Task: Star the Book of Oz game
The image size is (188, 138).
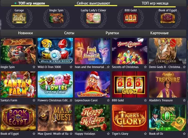Action: tap(184, 134)
